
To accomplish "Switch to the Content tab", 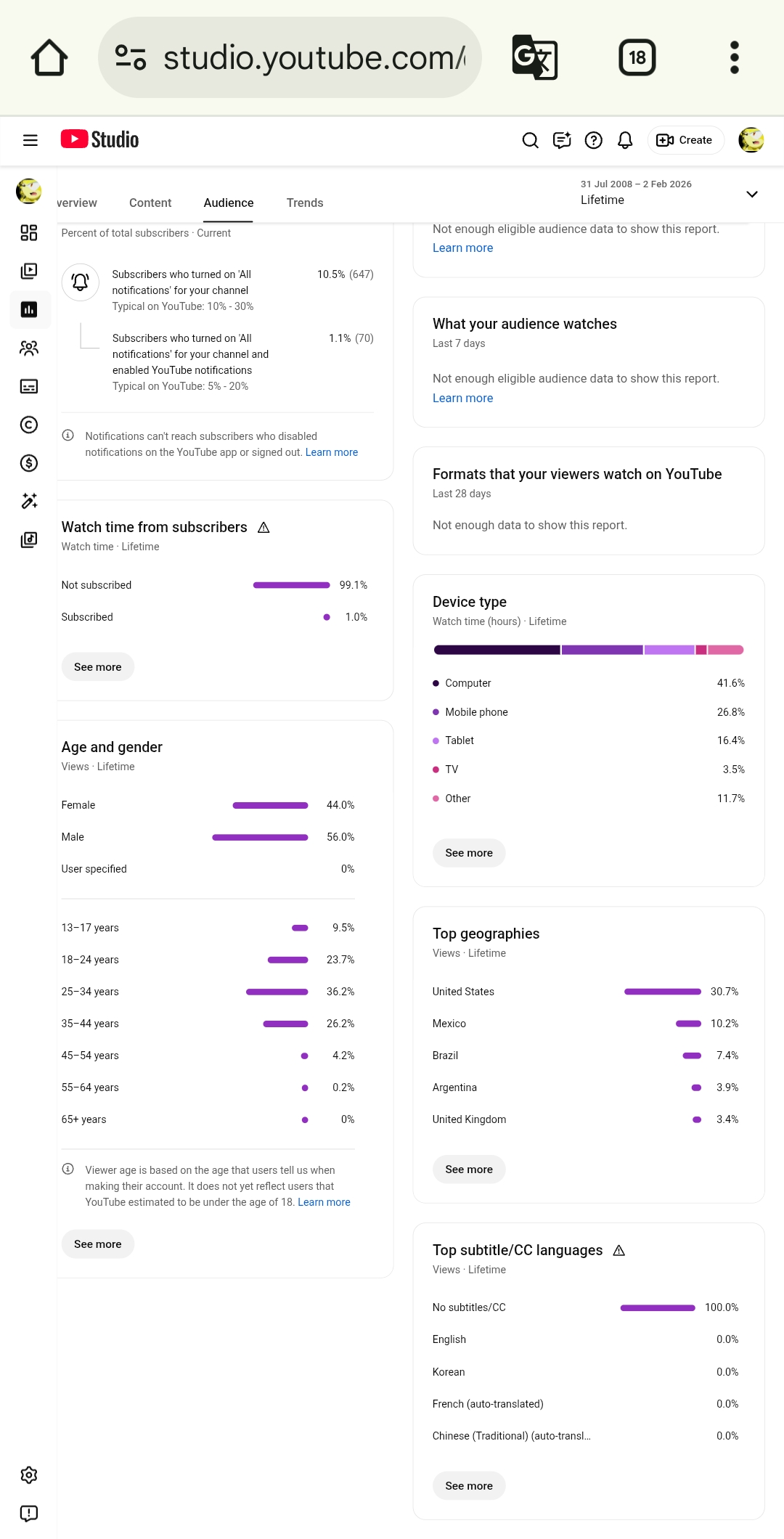I will pos(150,203).
